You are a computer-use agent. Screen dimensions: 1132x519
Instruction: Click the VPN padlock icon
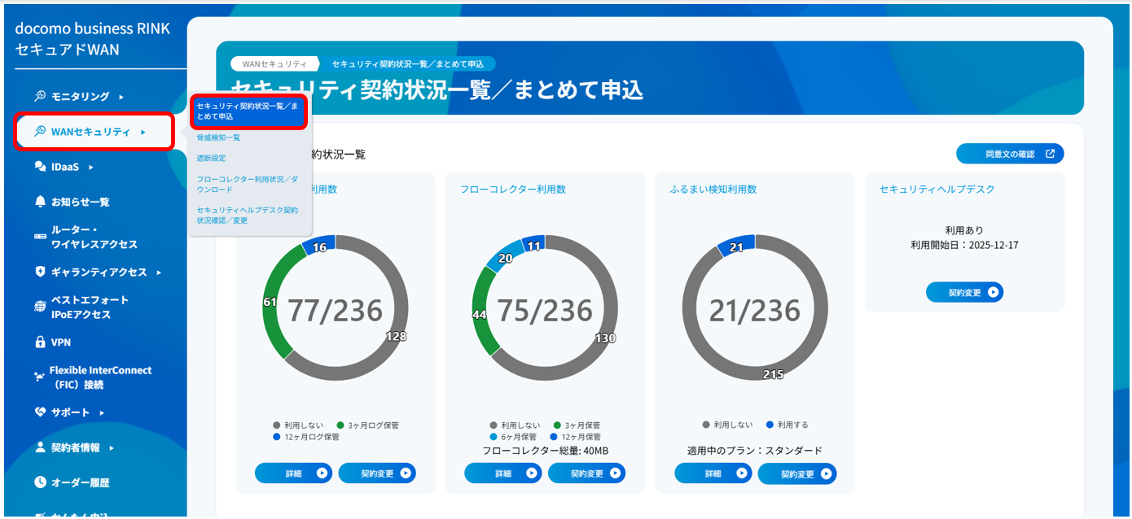(40, 342)
